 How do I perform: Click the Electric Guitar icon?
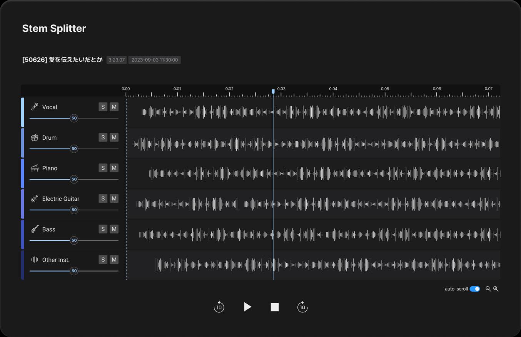tap(35, 199)
